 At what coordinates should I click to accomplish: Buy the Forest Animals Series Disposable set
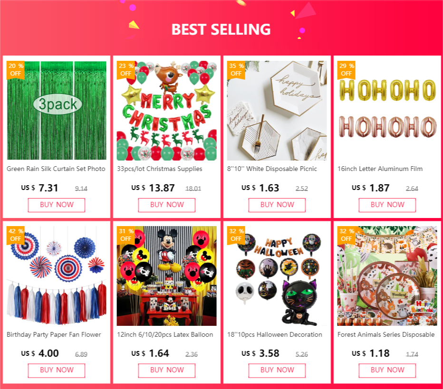pos(387,370)
